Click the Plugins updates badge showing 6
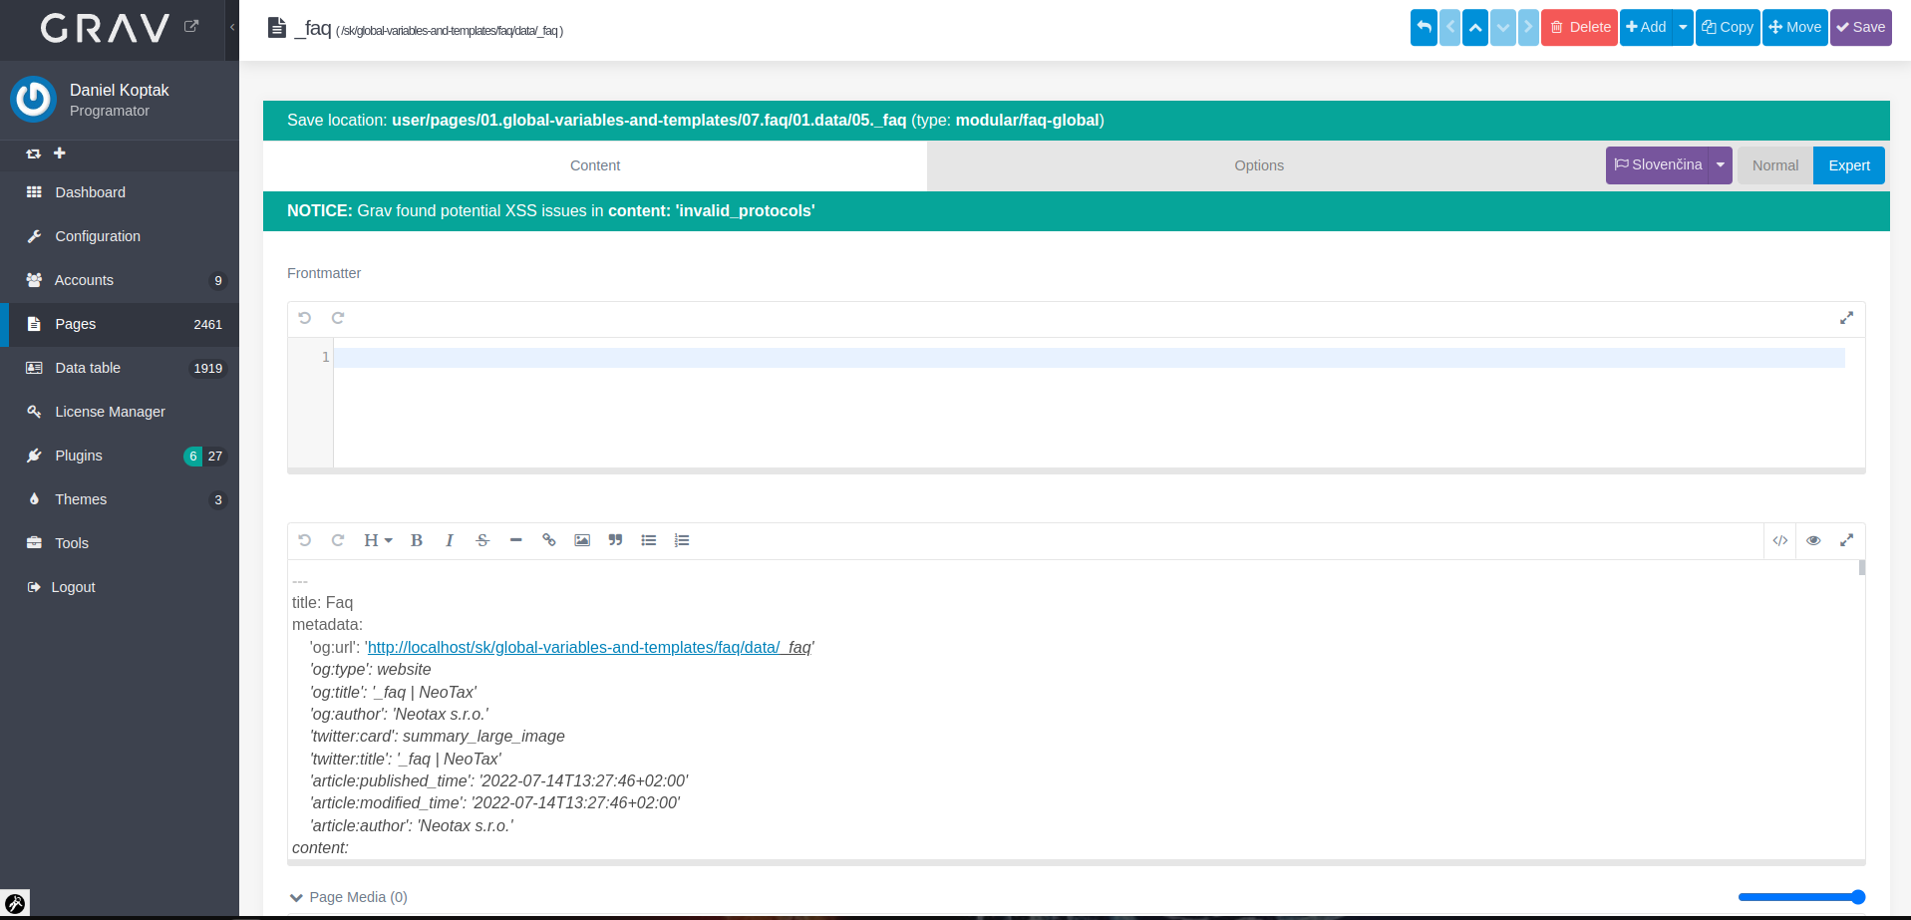 point(193,457)
